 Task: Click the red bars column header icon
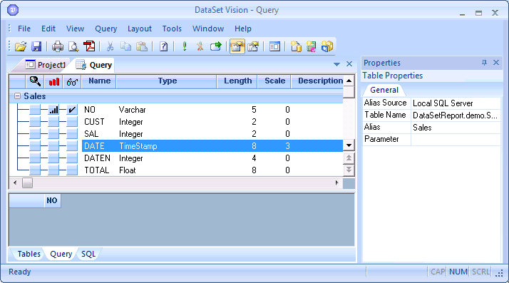(x=54, y=81)
